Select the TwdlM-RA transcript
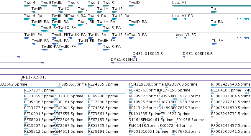The height and width of the screenshot is (136, 251). tap(27, 19)
